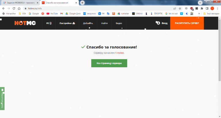The height and width of the screenshot is (118, 221).
Task: Open the chess knight bookmark icon
Action: click(x=146, y=14)
